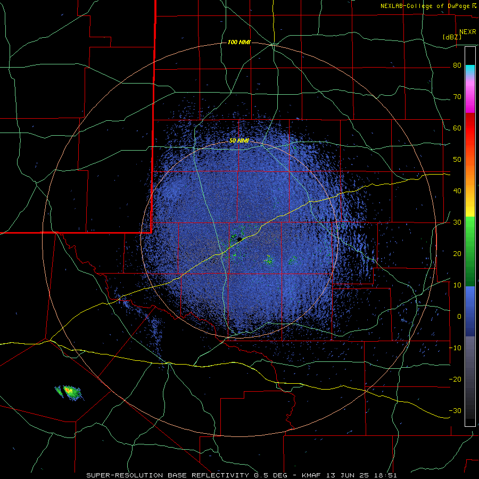Click the 70 value on the dBZ scale
Viewport: 479px width, 479px height.
tap(457, 97)
